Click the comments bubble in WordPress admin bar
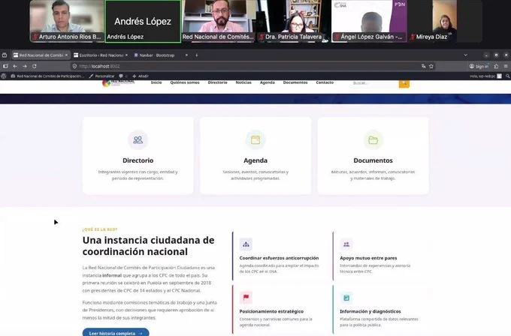The width and height of the screenshot is (511, 336). click(x=121, y=76)
